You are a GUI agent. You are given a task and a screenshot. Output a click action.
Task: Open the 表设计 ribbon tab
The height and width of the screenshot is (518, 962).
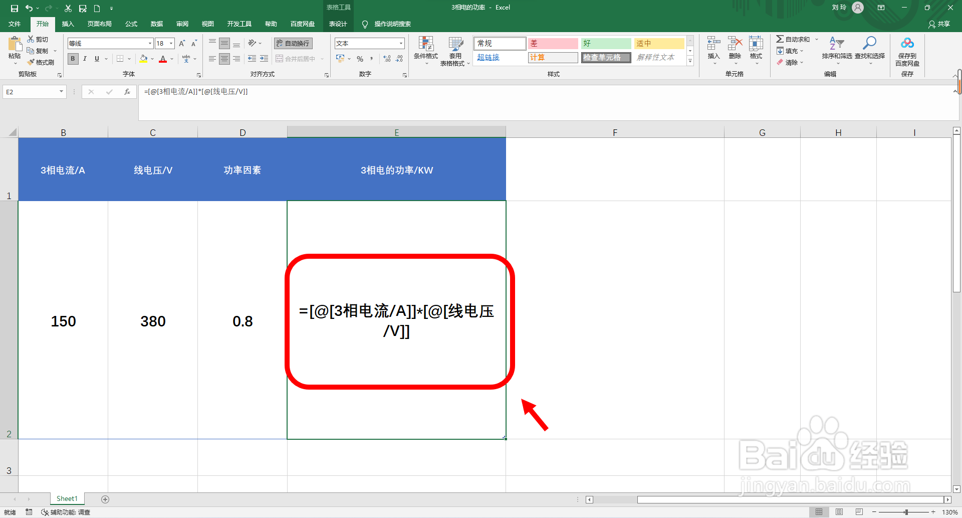(338, 24)
